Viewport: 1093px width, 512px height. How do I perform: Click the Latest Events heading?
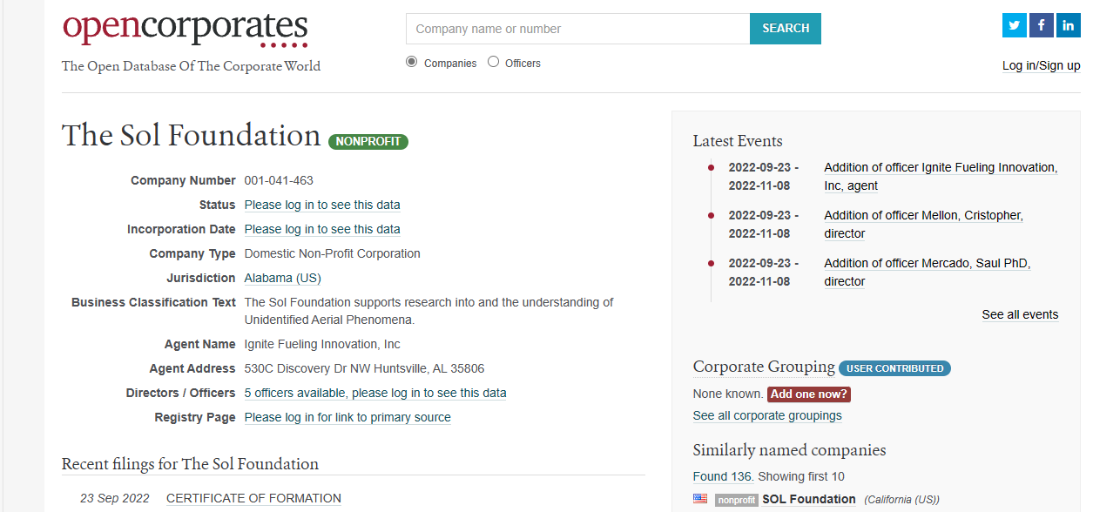point(738,141)
